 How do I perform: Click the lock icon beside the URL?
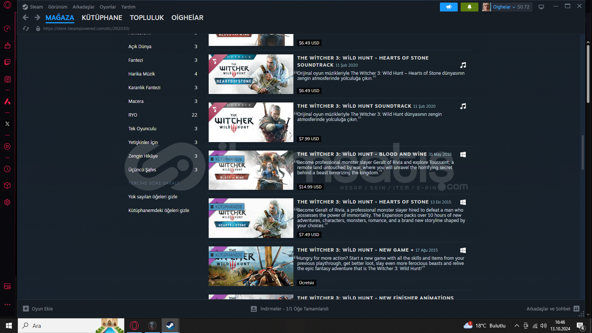(x=38, y=28)
